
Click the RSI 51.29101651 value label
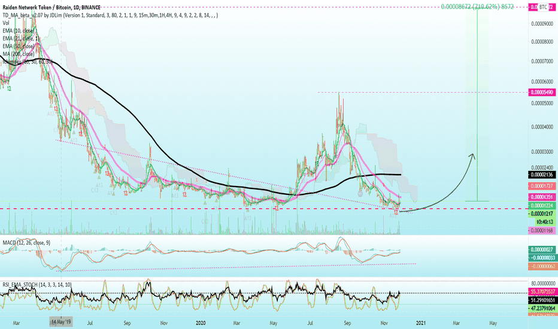(542, 300)
